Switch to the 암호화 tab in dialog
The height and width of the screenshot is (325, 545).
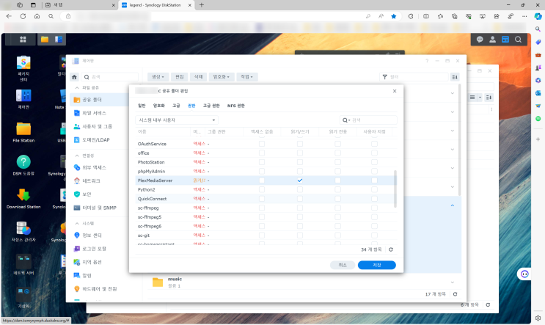pyautogui.click(x=159, y=106)
